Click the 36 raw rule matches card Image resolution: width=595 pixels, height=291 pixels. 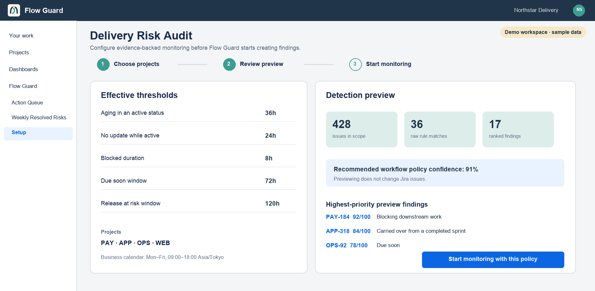pos(440,129)
